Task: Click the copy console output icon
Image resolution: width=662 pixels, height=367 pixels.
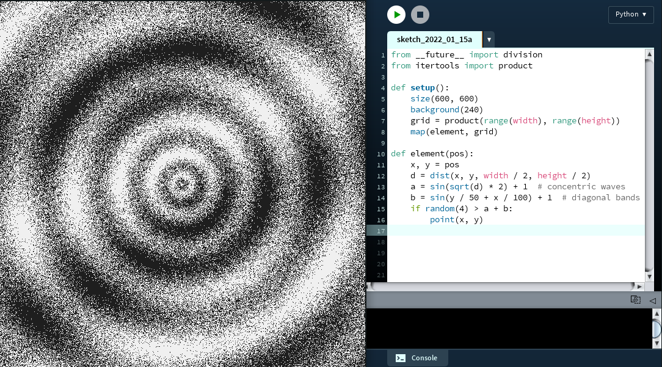Action: pyautogui.click(x=635, y=300)
